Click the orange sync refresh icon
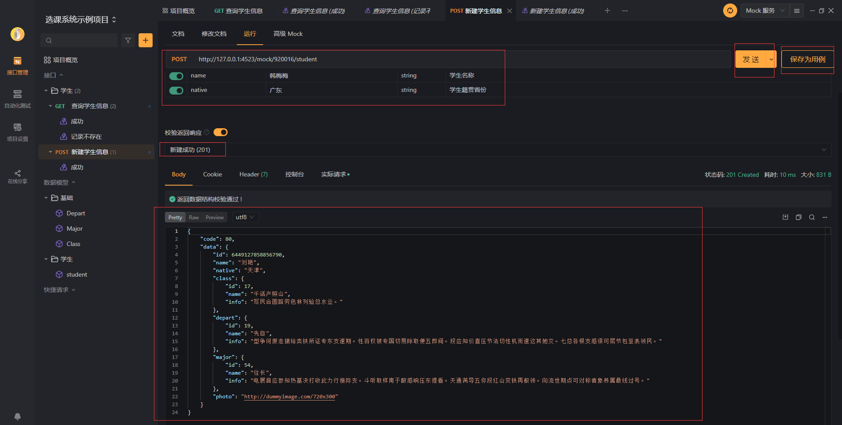Screen dimensions: 842x425 click(x=730, y=11)
